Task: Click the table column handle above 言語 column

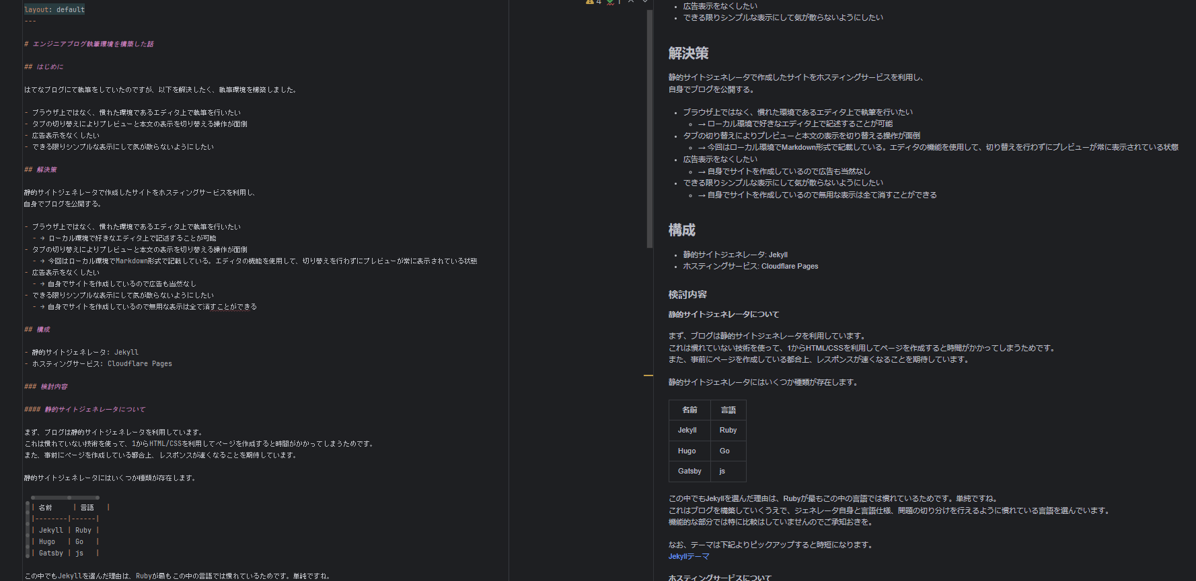Action: click(85, 498)
